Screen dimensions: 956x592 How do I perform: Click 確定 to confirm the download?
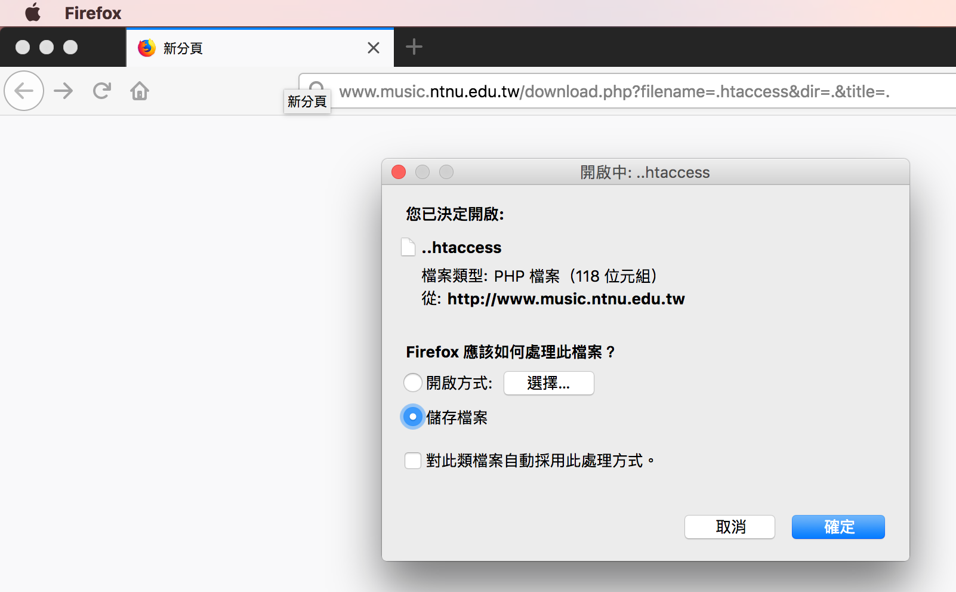pyautogui.click(x=838, y=527)
